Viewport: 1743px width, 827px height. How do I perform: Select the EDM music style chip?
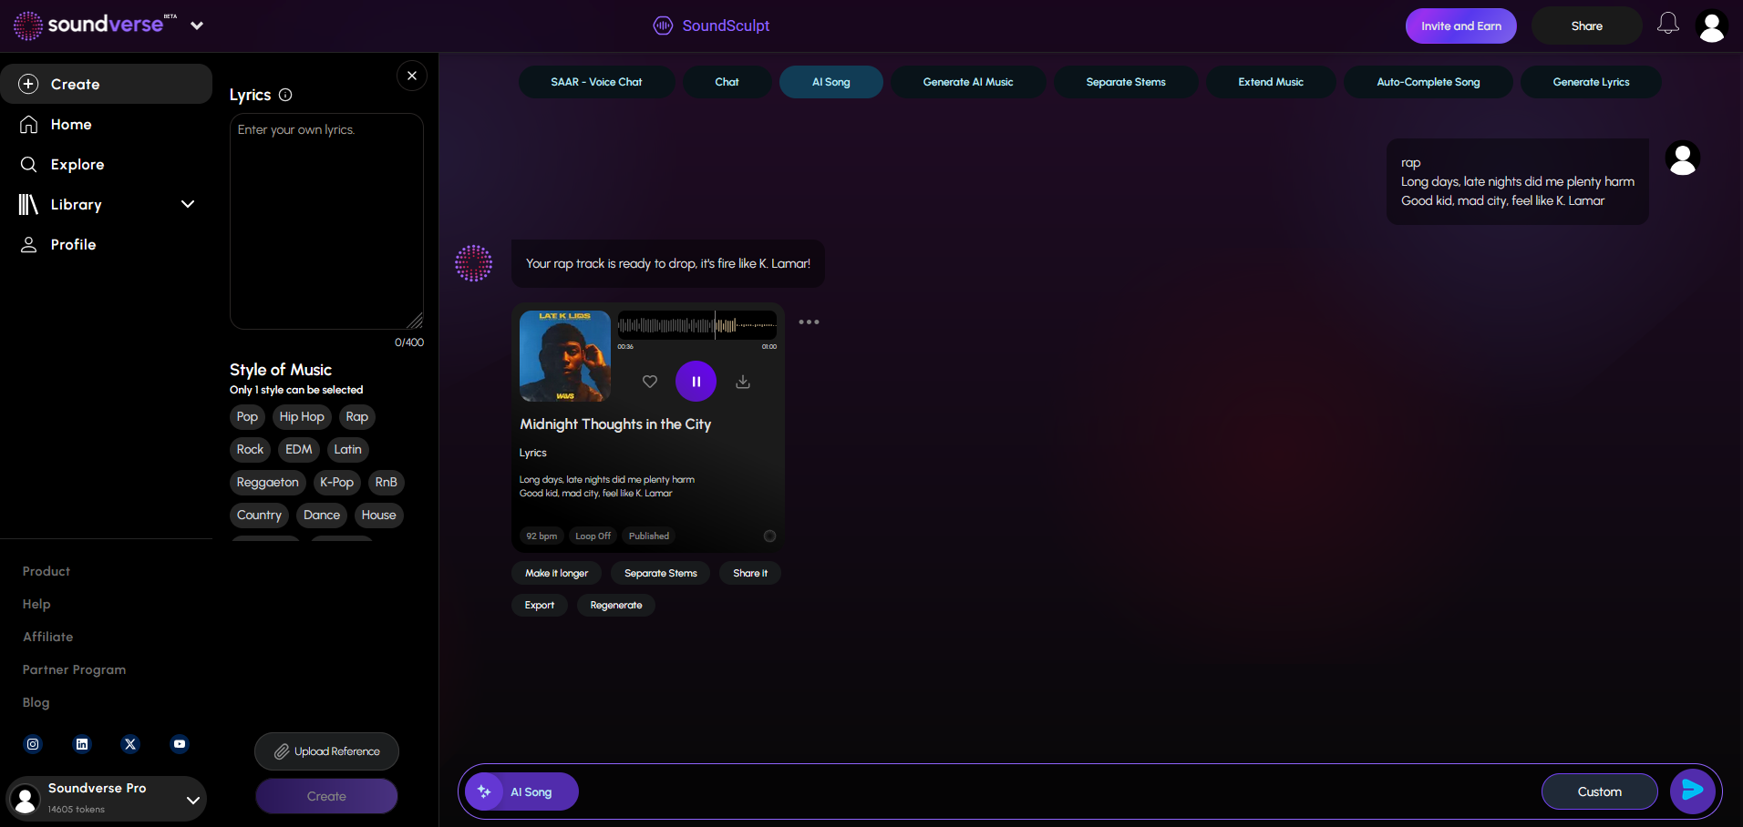[299, 450]
